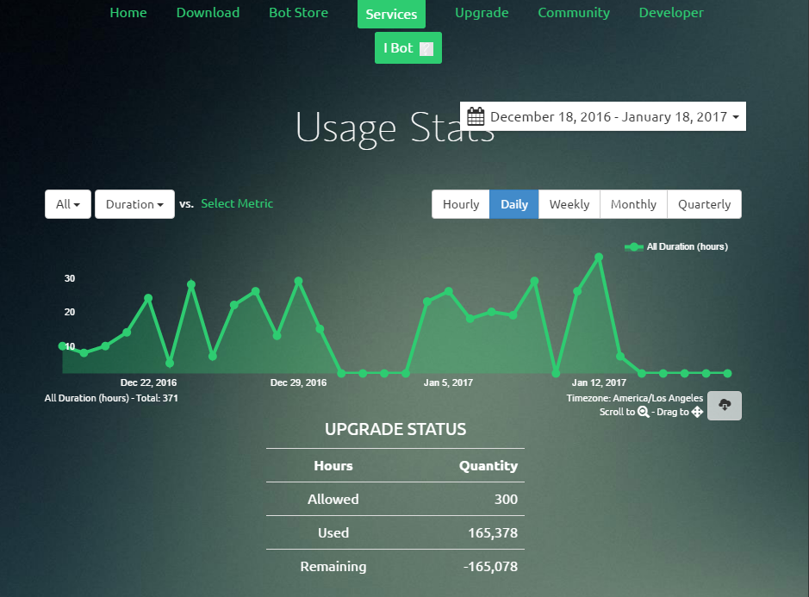Switch chart to Hourly view

click(x=461, y=204)
